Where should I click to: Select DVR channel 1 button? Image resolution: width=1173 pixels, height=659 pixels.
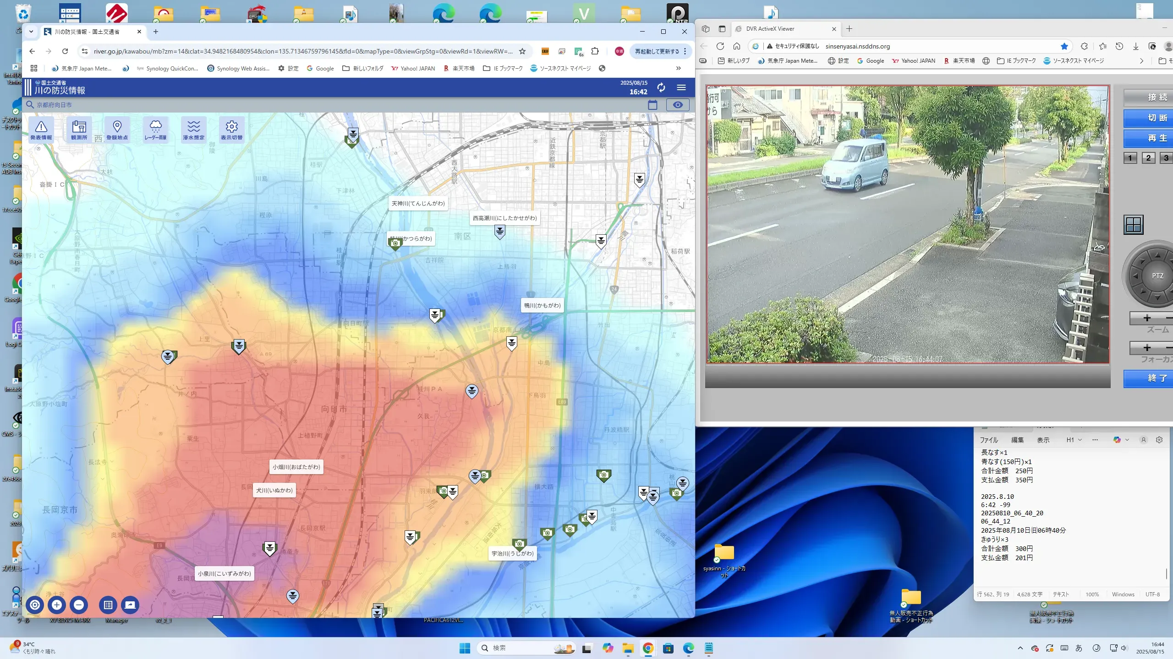pos(1130,158)
